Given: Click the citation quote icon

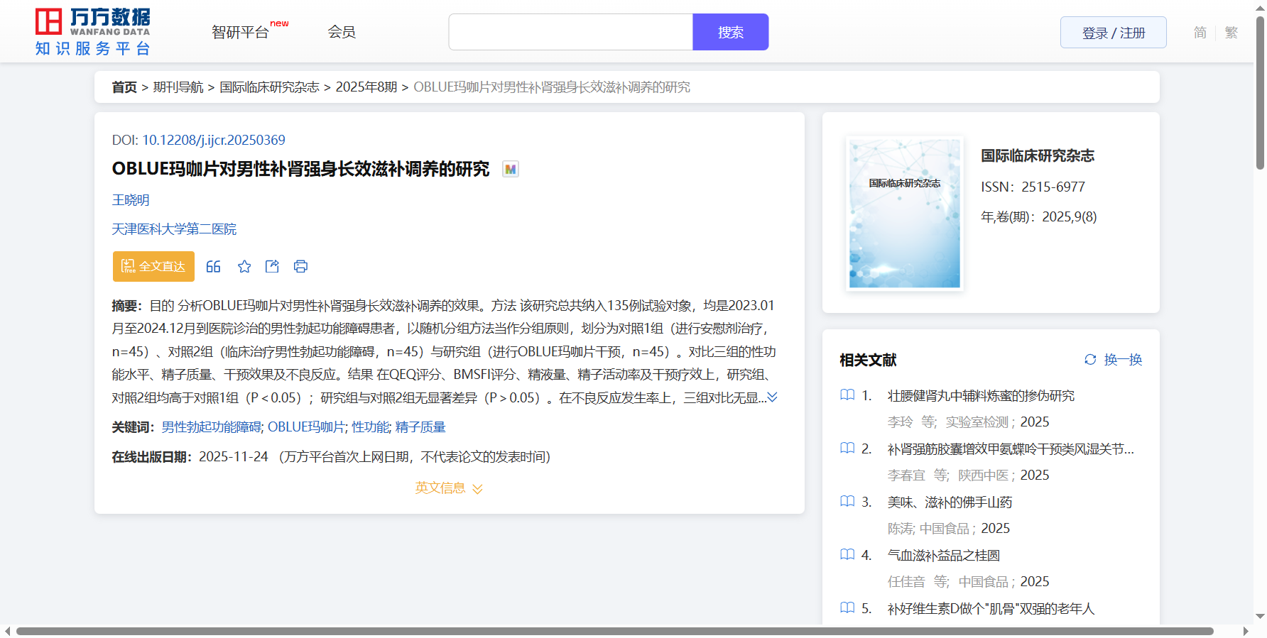Looking at the screenshot, I should click(213, 267).
